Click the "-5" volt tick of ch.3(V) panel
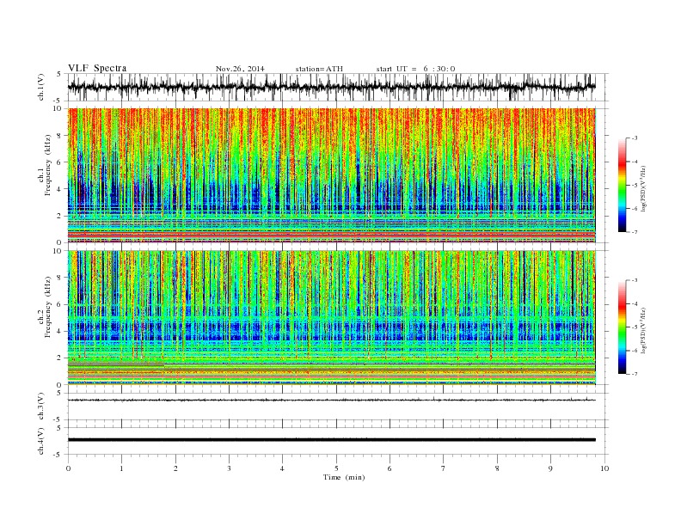The image size is (681, 526). point(58,420)
